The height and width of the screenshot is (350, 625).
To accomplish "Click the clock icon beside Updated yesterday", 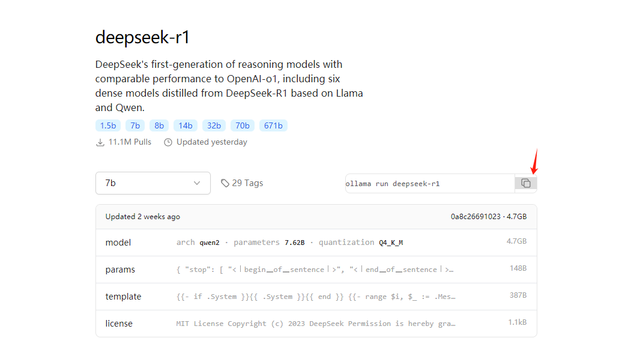I will point(168,142).
